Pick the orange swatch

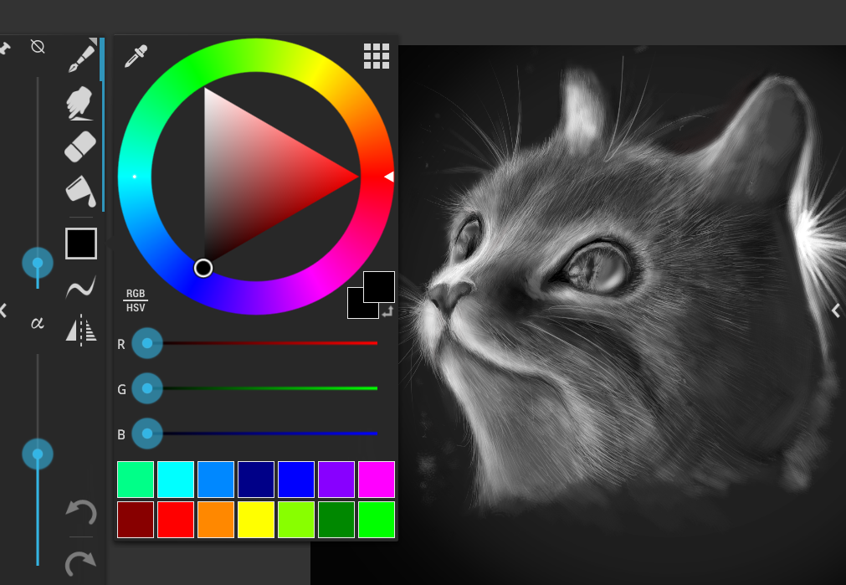pos(216,520)
